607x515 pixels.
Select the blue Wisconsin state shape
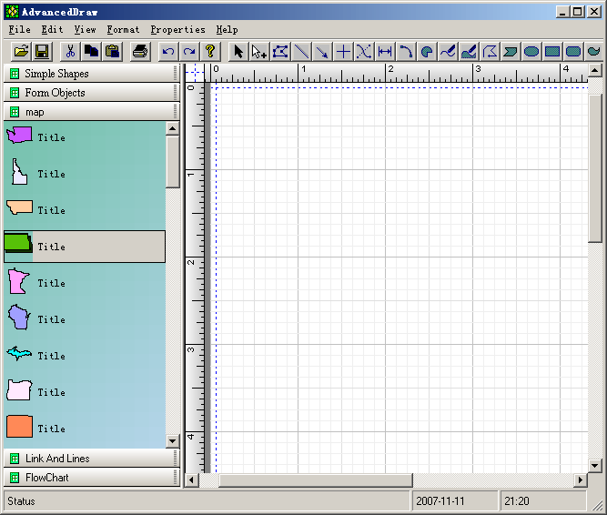[19, 317]
